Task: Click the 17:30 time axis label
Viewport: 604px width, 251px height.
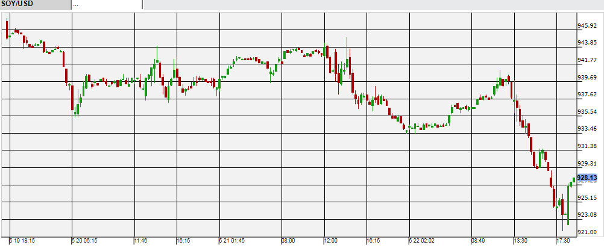Action: click(562, 241)
